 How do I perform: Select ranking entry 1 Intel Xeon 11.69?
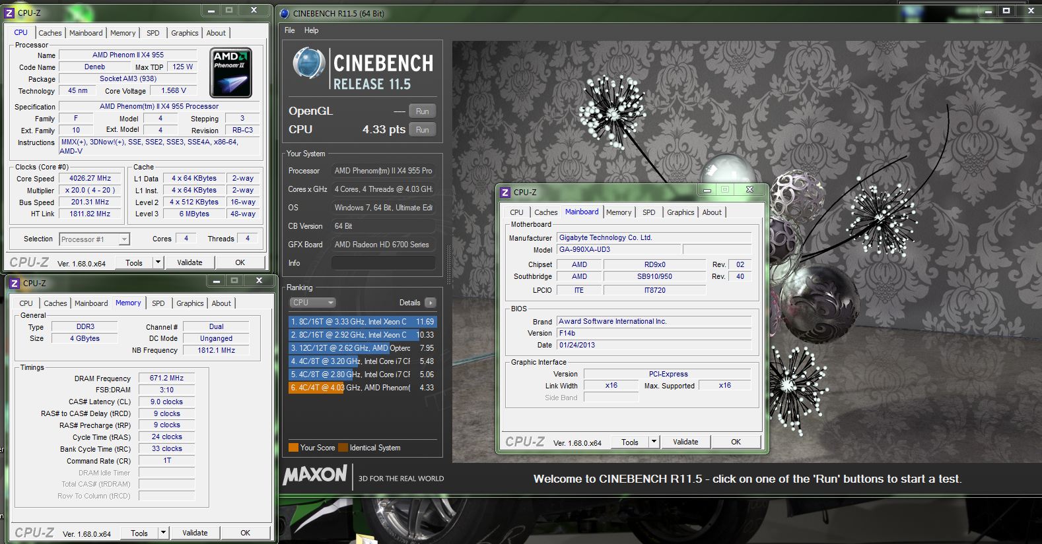pyautogui.click(x=363, y=322)
